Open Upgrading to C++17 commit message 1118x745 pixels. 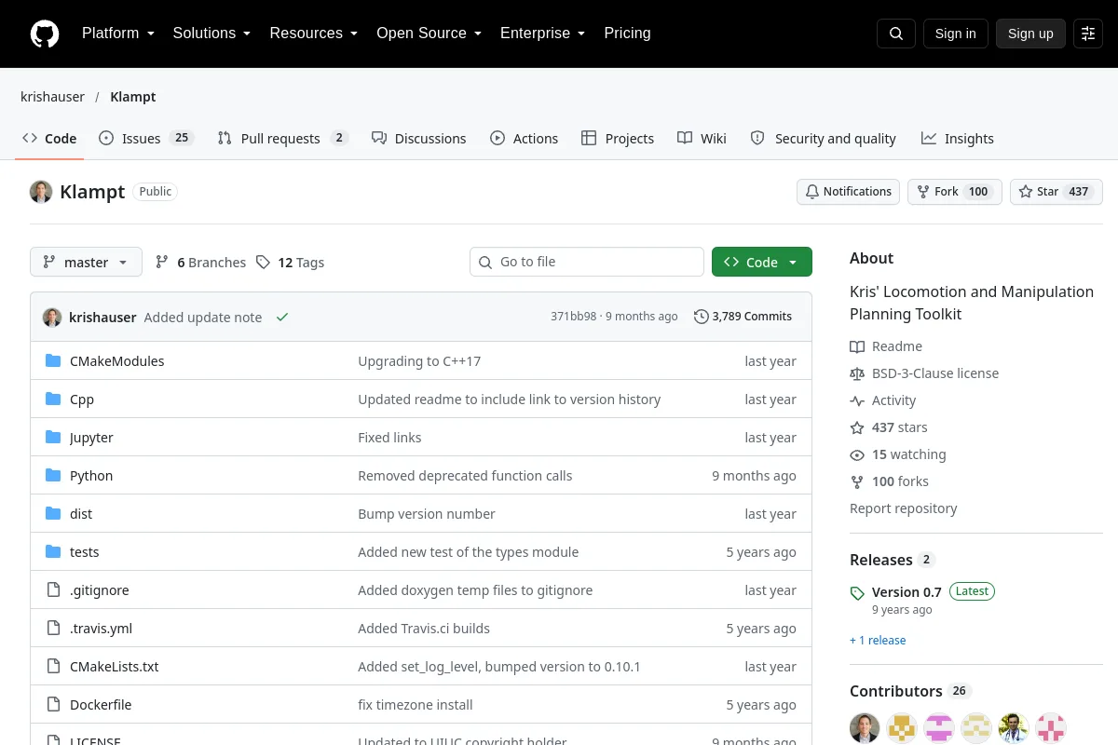(x=419, y=361)
